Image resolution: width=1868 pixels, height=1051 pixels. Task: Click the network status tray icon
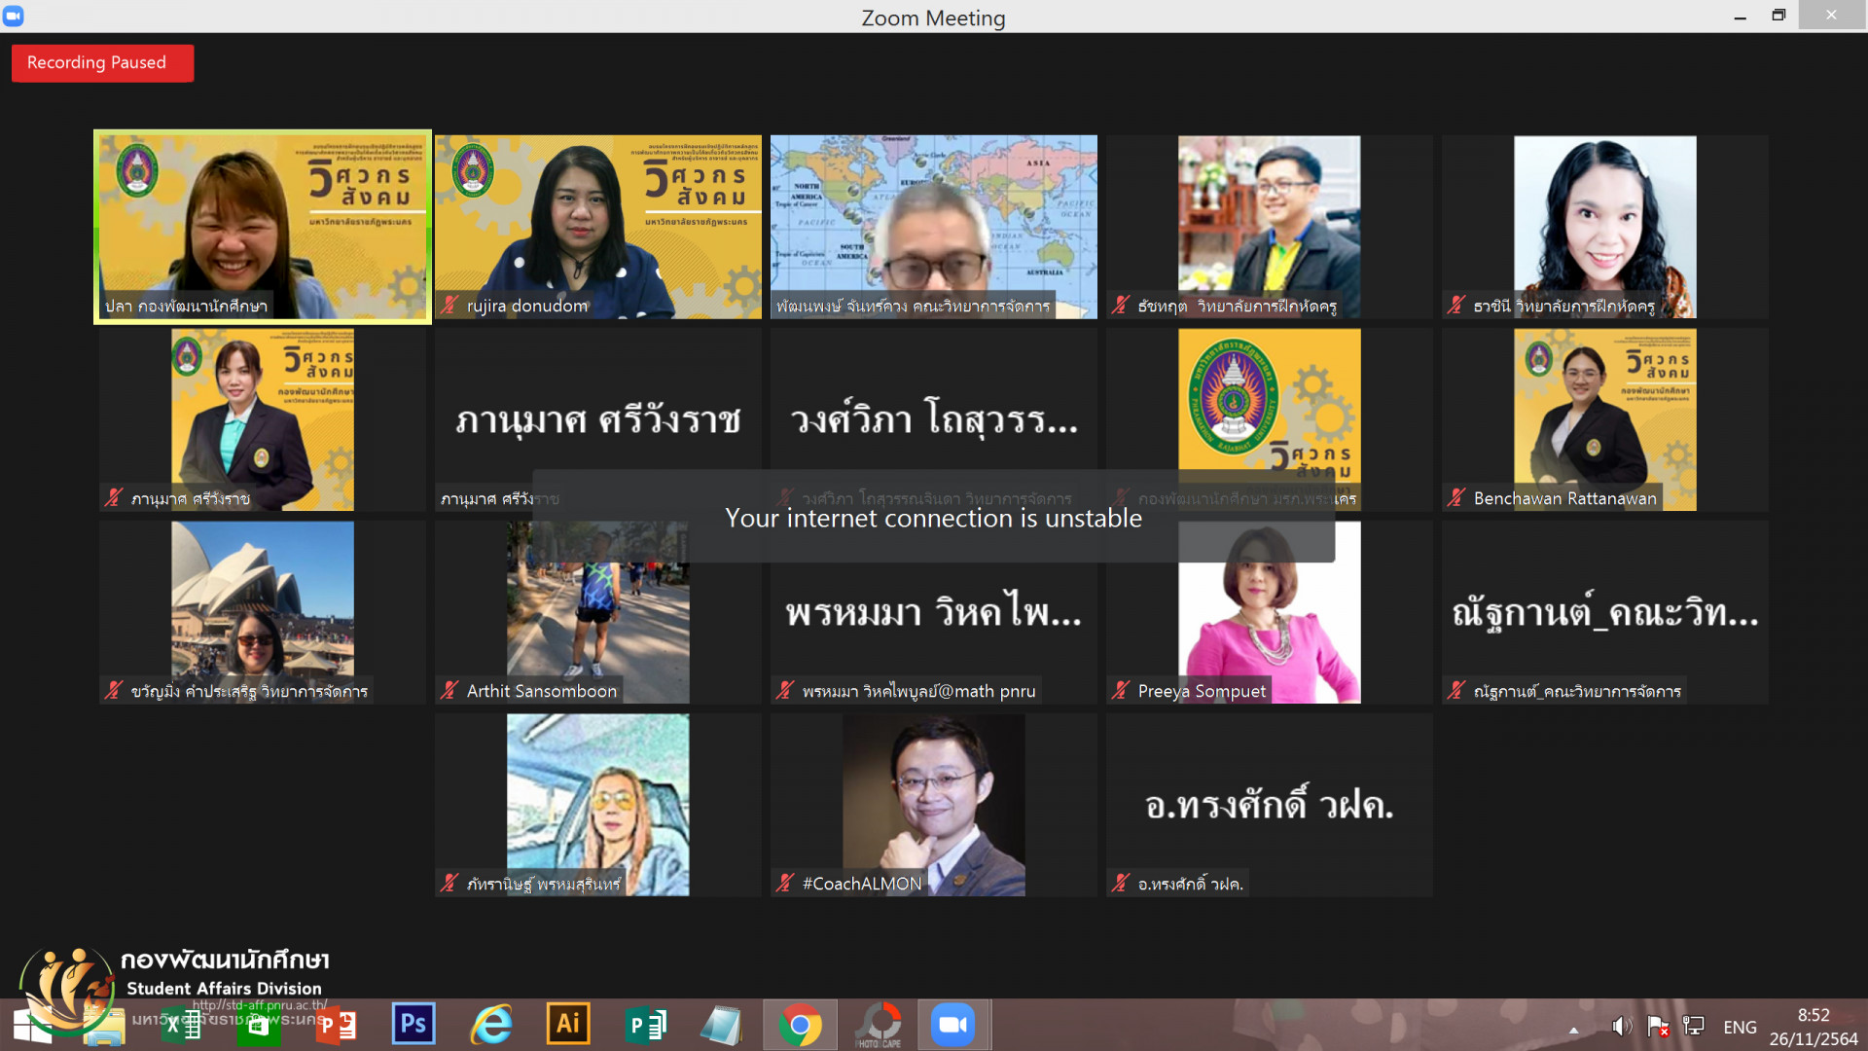(1694, 1027)
